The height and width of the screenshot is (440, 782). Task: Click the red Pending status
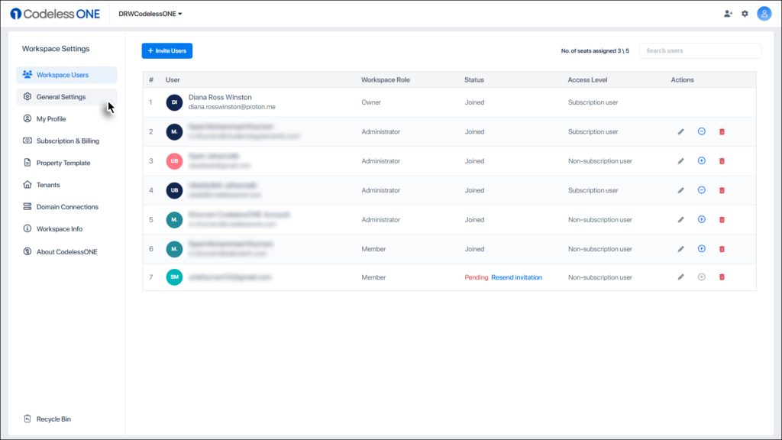click(x=477, y=277)
